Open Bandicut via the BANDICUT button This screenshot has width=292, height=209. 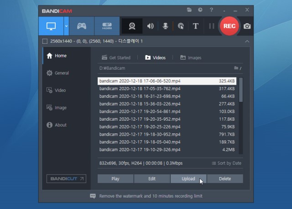[66, 178]
